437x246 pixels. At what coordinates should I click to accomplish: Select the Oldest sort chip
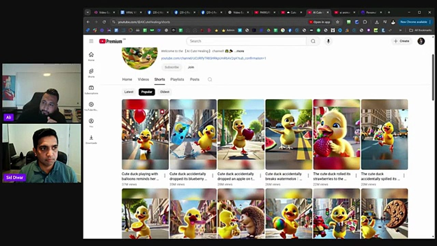(x=165, y=92)
